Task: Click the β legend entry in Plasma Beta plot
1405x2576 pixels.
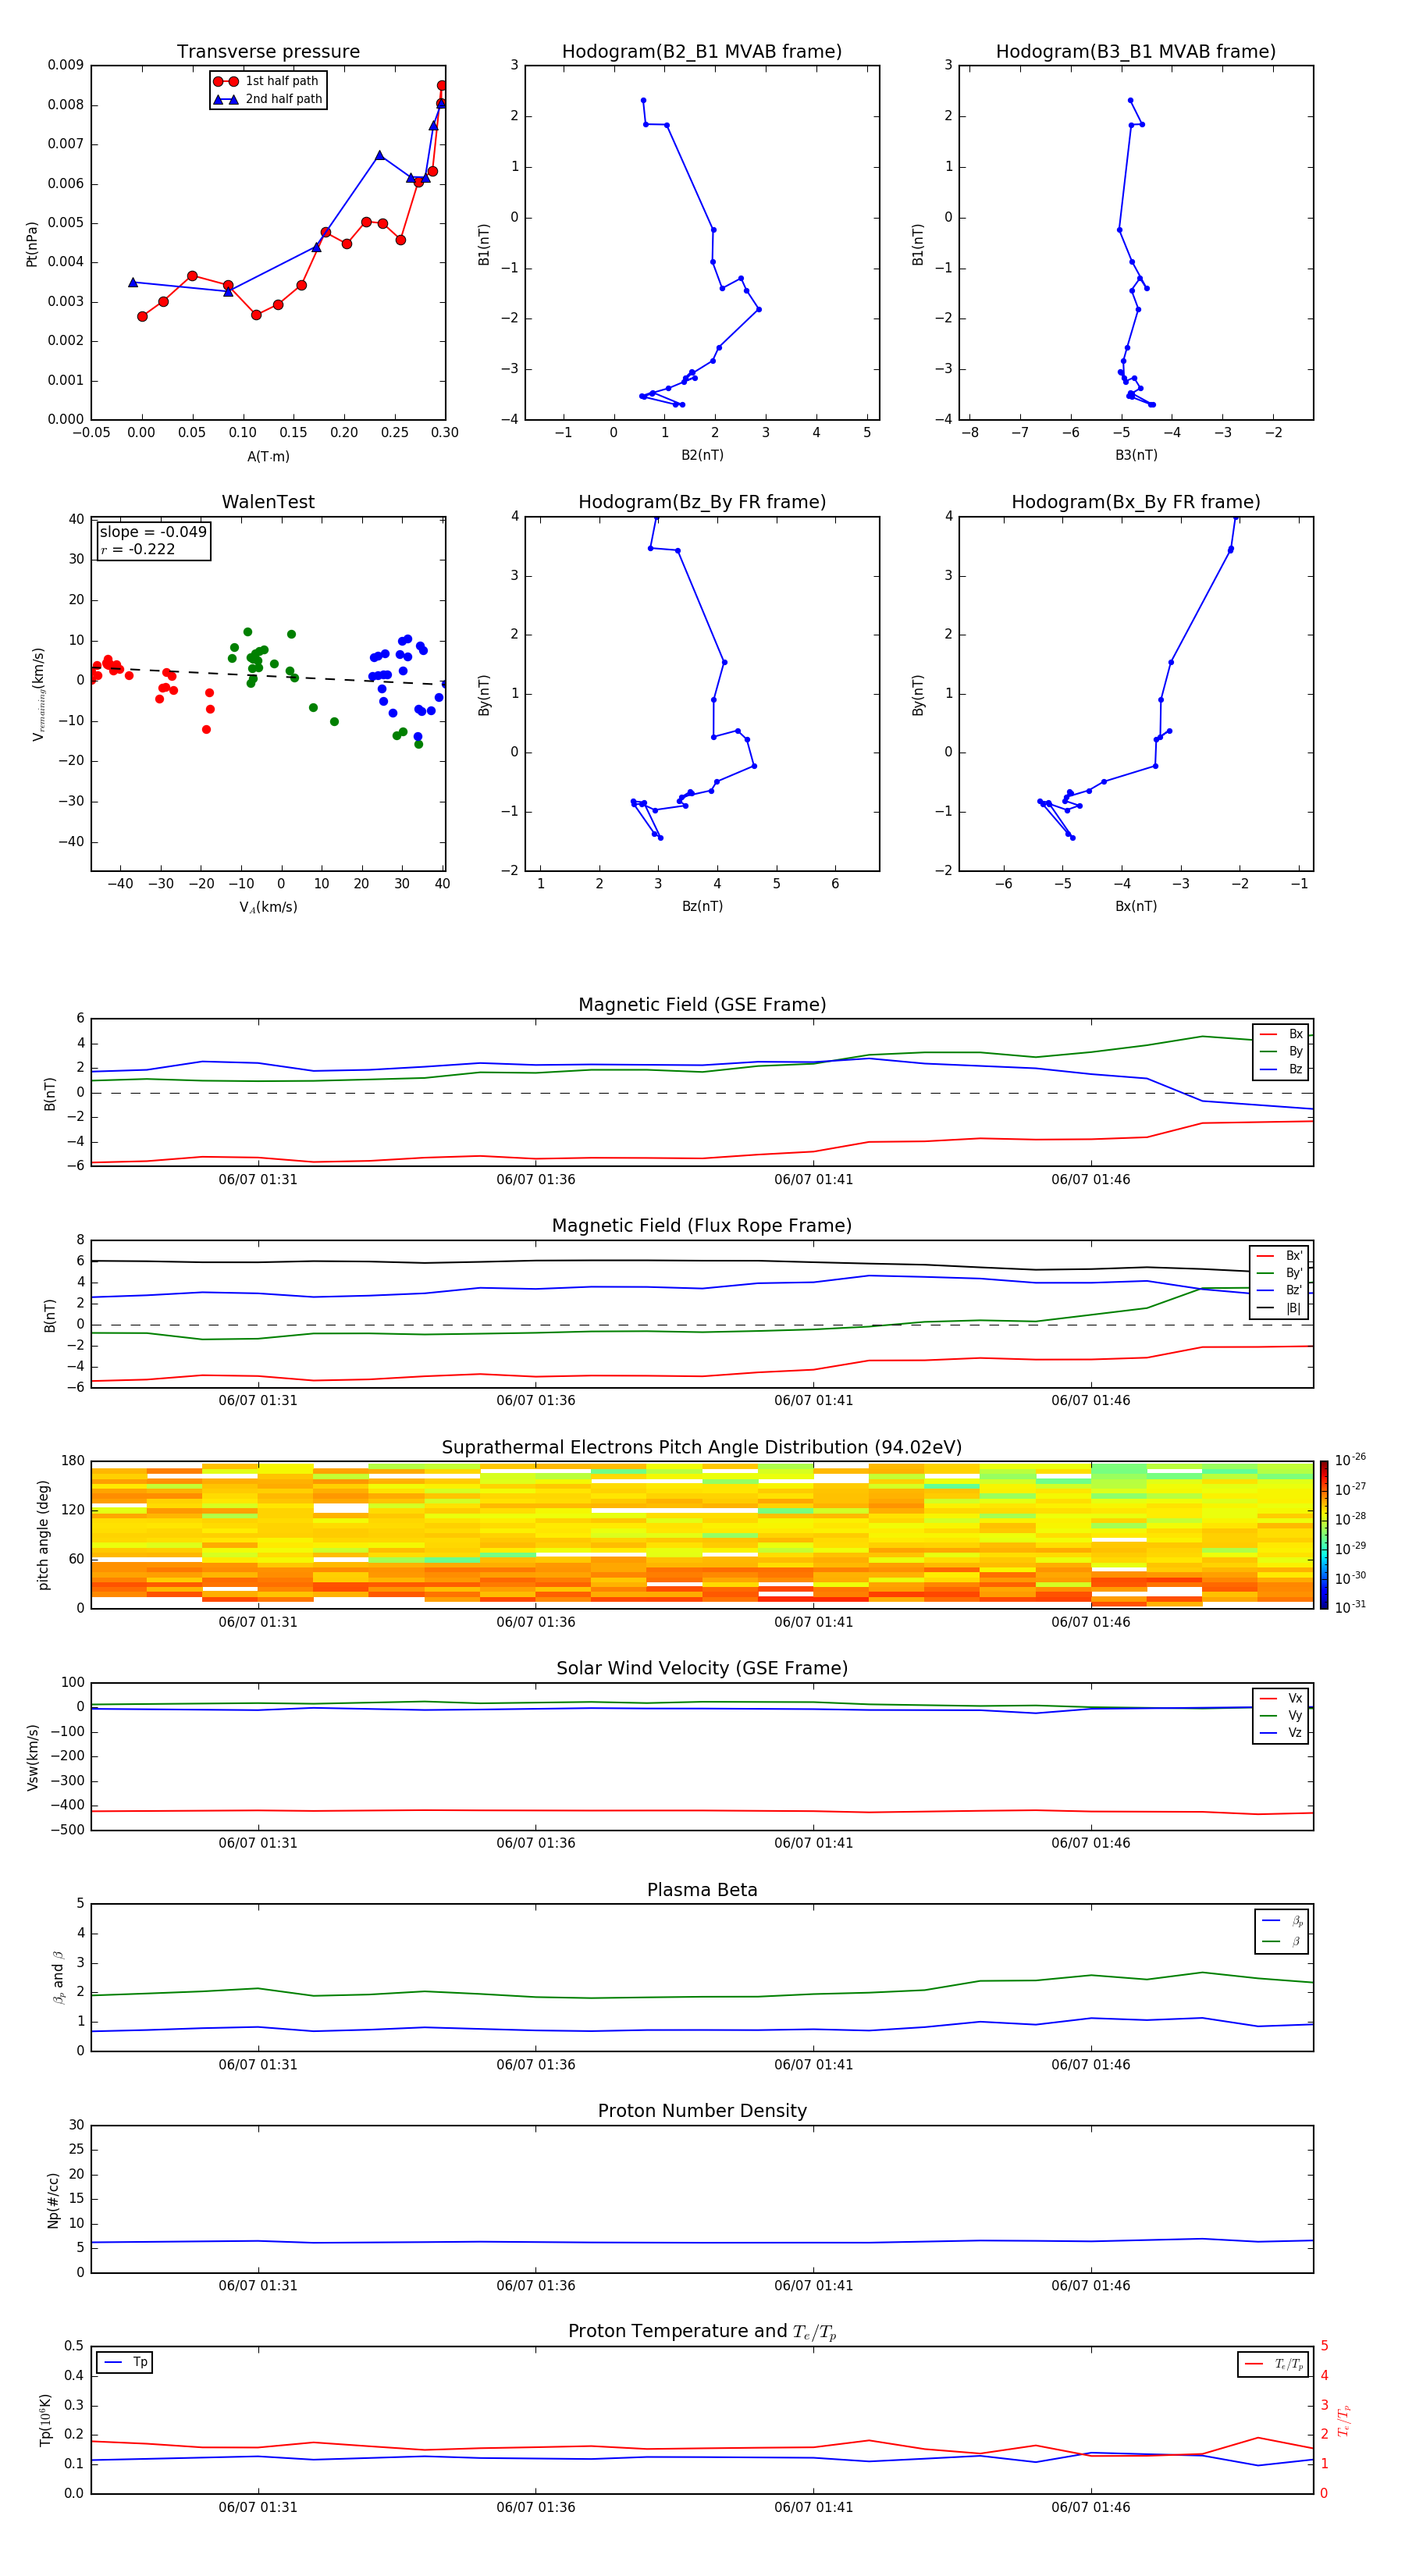Action: (x=1282, y=1941)
